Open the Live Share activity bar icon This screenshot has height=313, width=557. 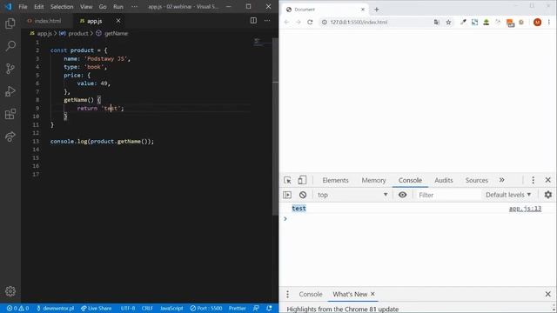point(10,137)
